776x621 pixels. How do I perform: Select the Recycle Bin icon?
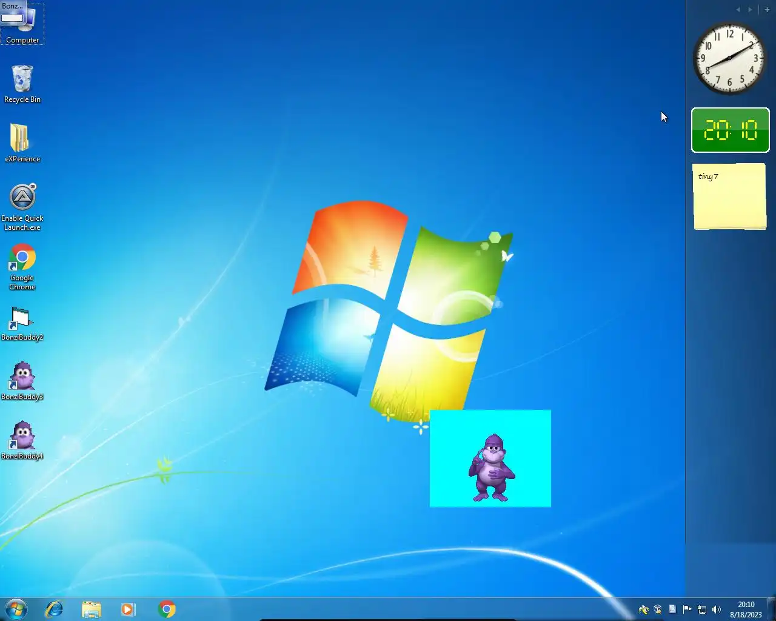click(22, 84)
